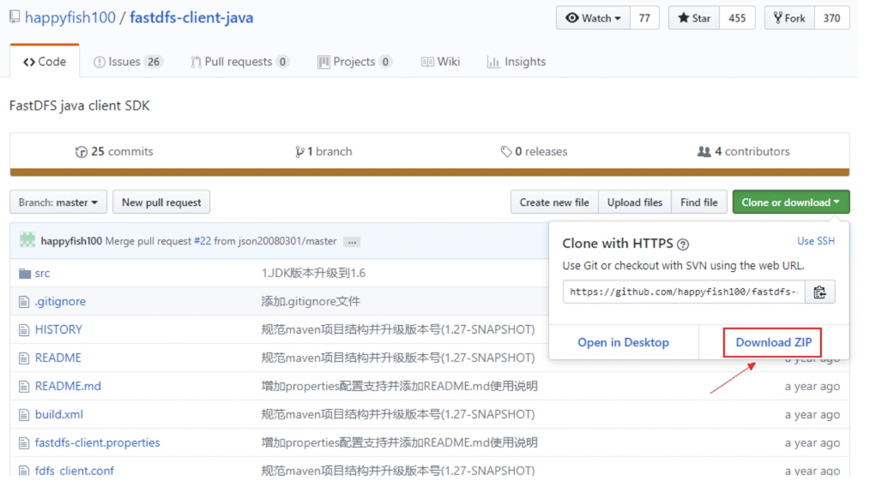Open the build.xml file
The height and width of the screenshot is (494, 870).
[x=59, y=415]
